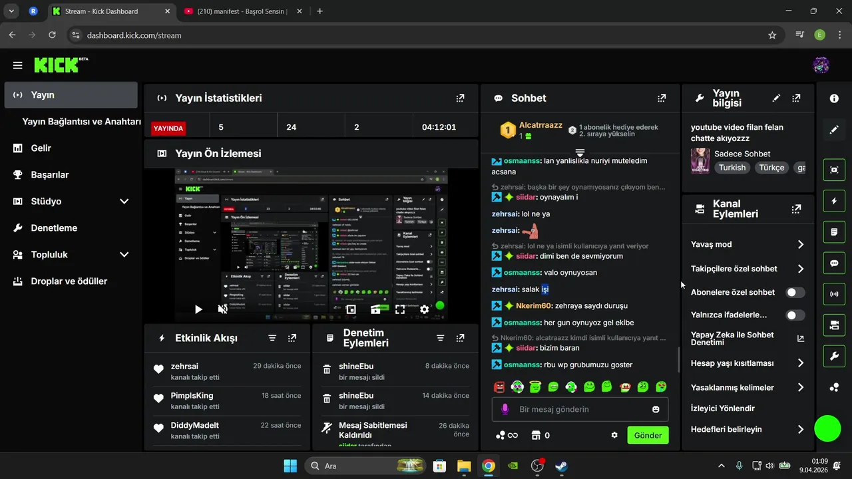
Task: Click the chat panel scrollbar
Action: coord(678,360)
